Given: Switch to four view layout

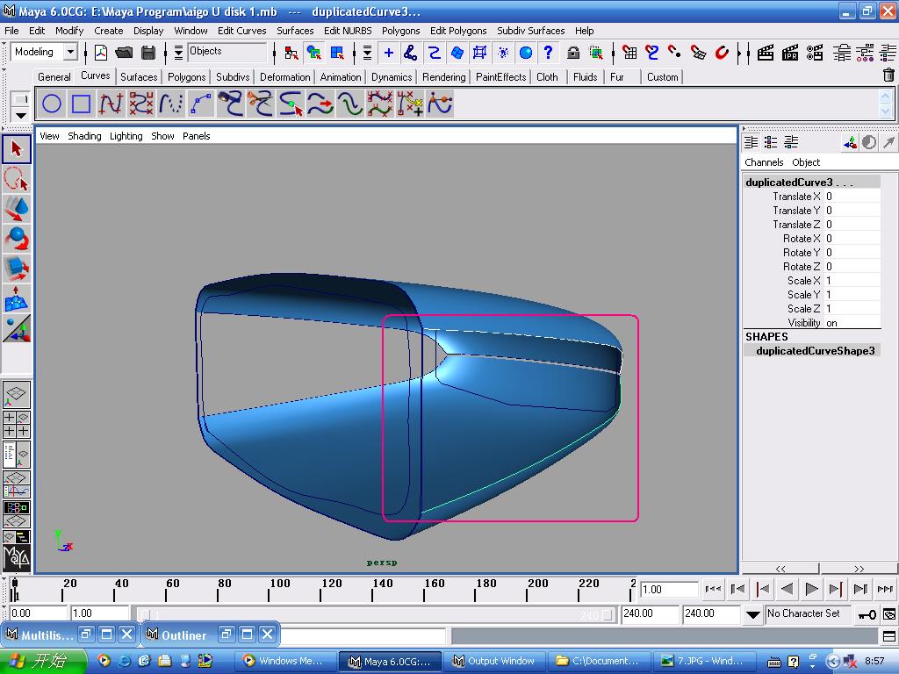Looking at the screenshot, I should coord(17,425).
